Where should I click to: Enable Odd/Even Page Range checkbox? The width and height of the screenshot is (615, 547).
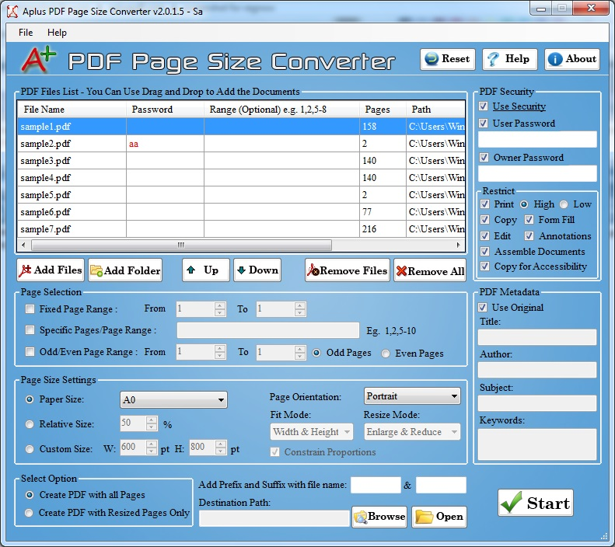click(30, 351)
